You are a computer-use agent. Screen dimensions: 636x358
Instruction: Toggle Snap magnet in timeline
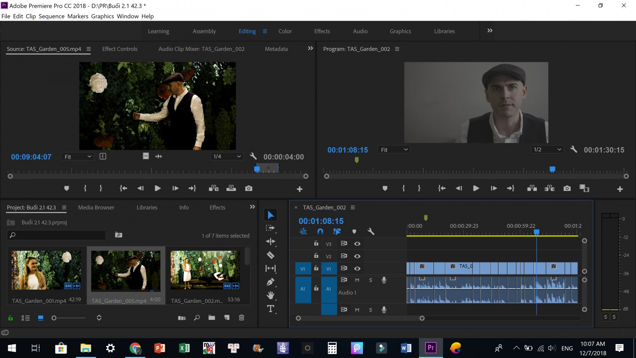click(320, 232)
